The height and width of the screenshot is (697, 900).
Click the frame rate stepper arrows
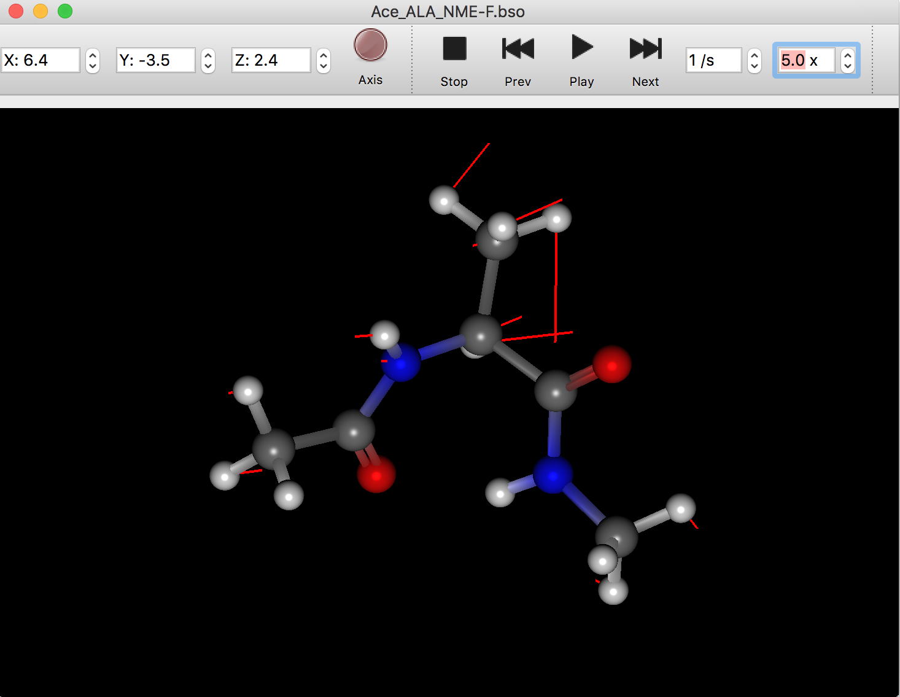click(x=755, y=60)
